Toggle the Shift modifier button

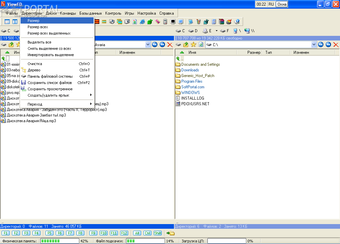tap(158, 233)
